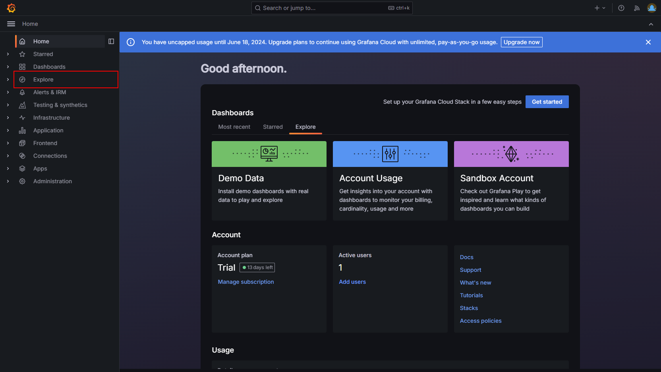Viewport: 661px width, 372px height.
Task: Expand the Application section chevron
Action: (x=8, y=130)
